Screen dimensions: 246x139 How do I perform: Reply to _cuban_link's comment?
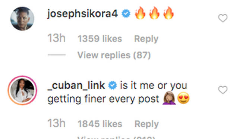[x=146, y=124]
